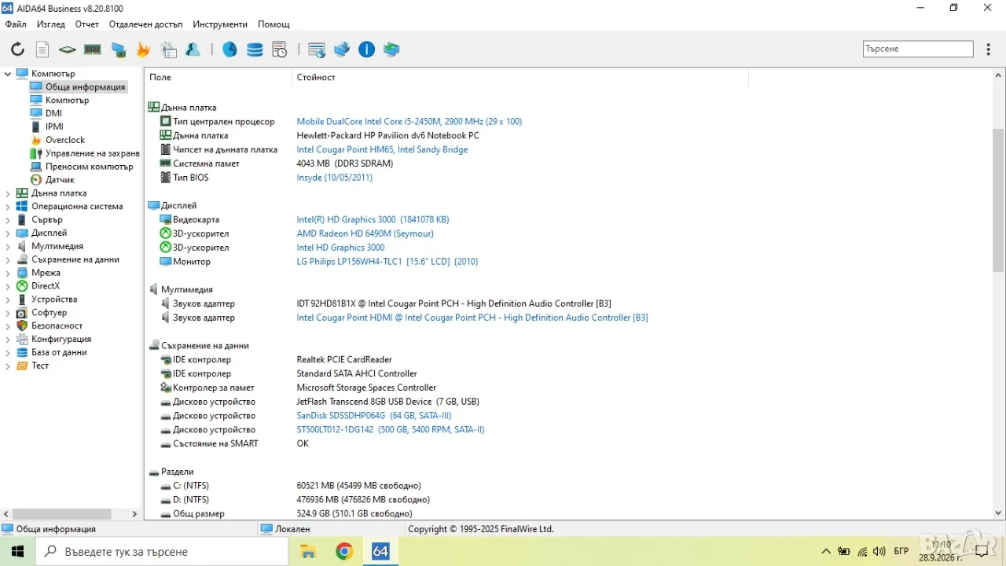
Task: Click the blue info circle toolbar icon
Action: [x=366, y=50]
